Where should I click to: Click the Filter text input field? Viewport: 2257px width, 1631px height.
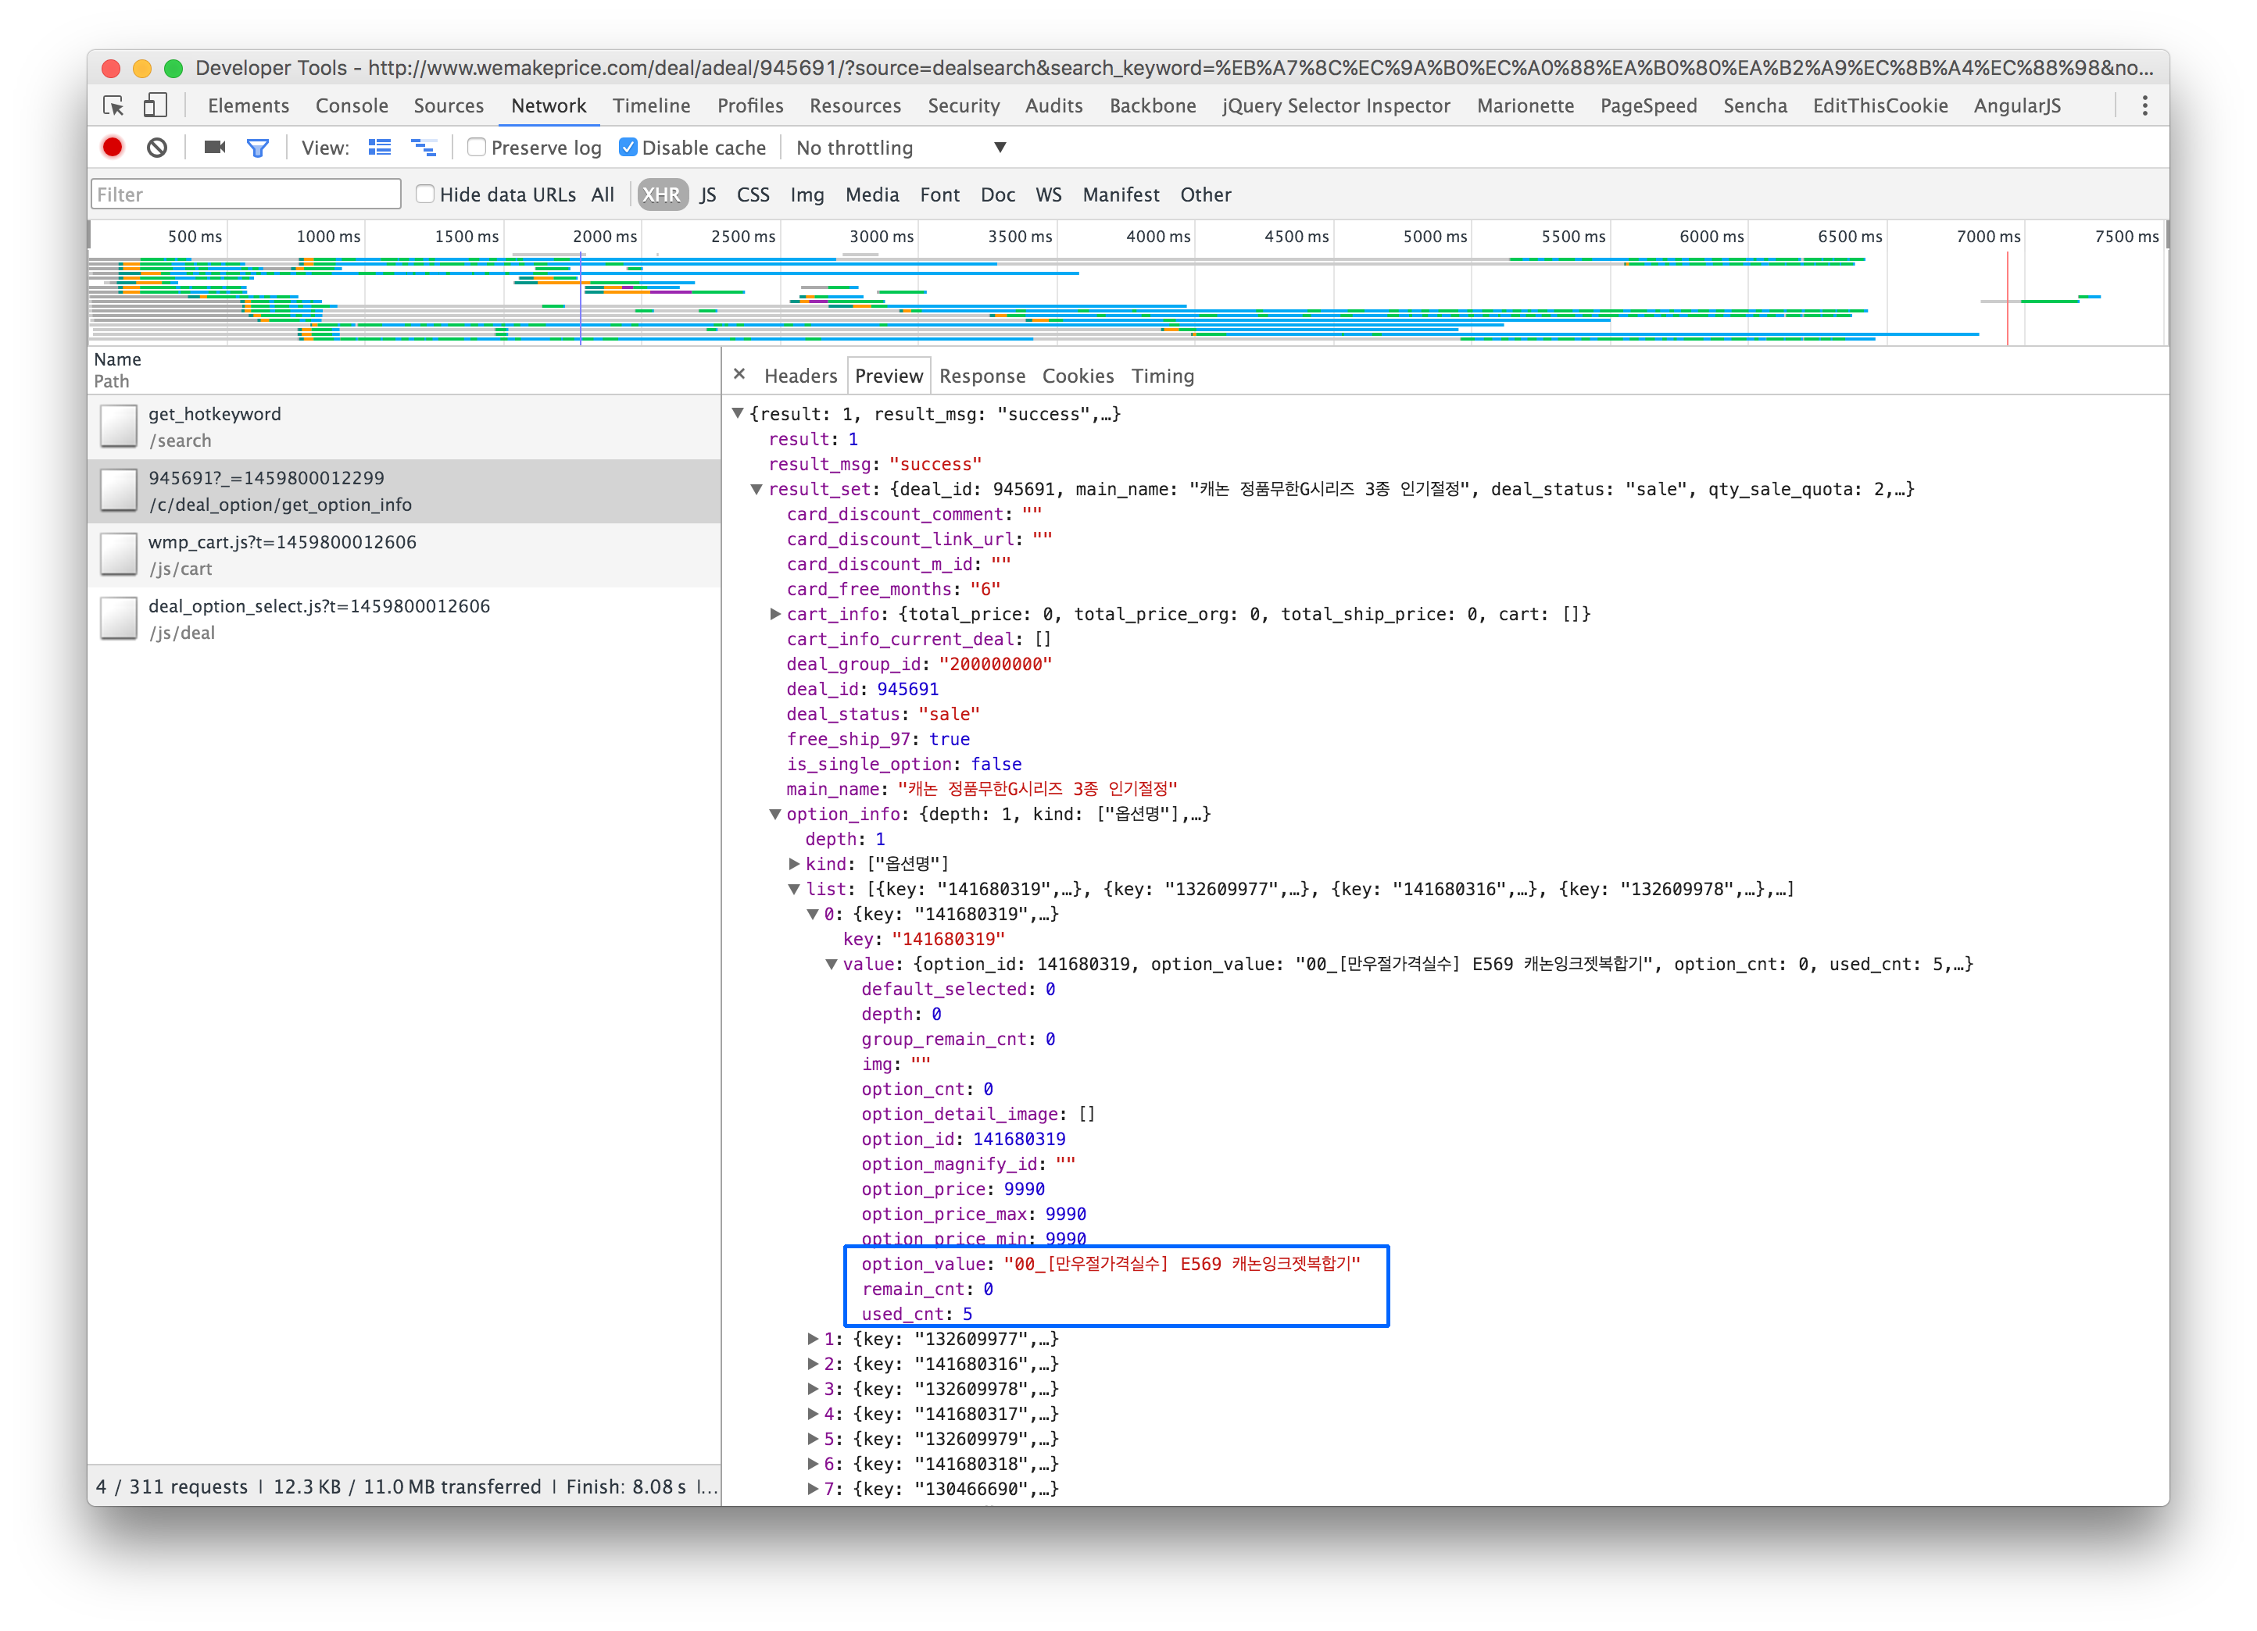pyautogui.click(x=245, y=195)
